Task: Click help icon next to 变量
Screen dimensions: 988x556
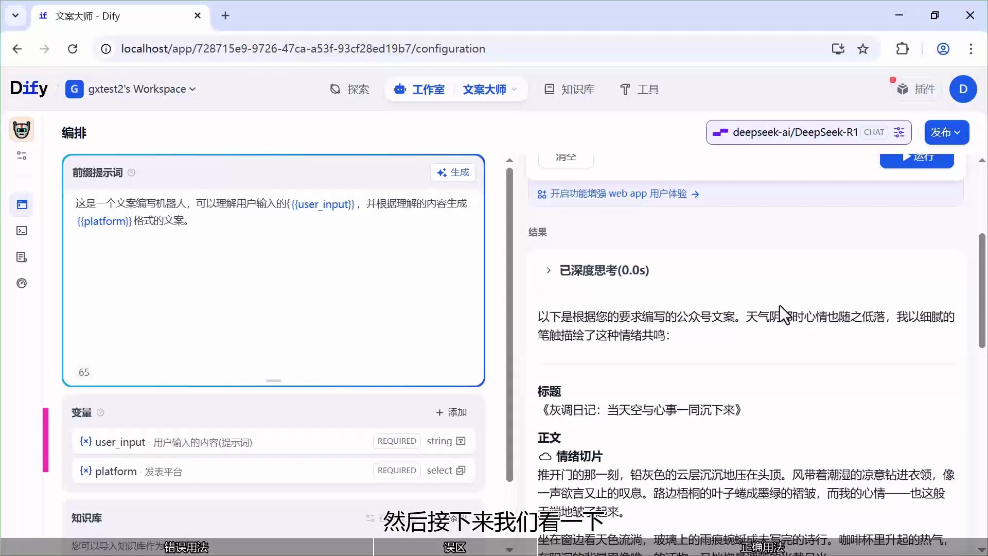Action: (x=100, y=412)
